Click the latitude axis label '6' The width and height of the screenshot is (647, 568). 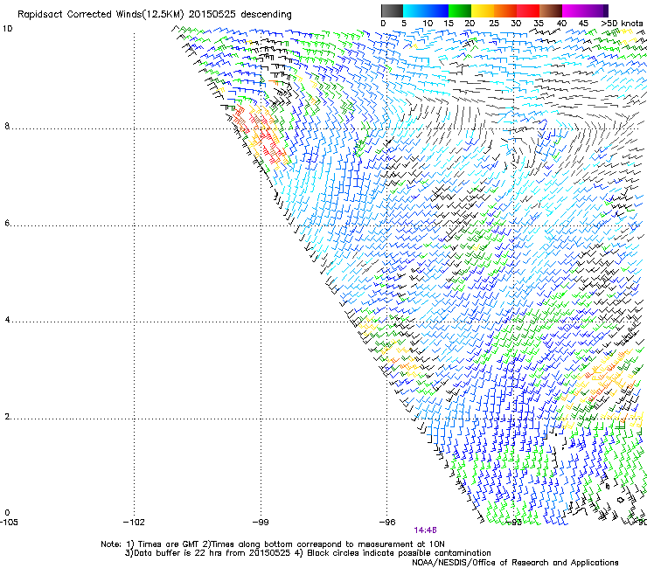point(7,223)
